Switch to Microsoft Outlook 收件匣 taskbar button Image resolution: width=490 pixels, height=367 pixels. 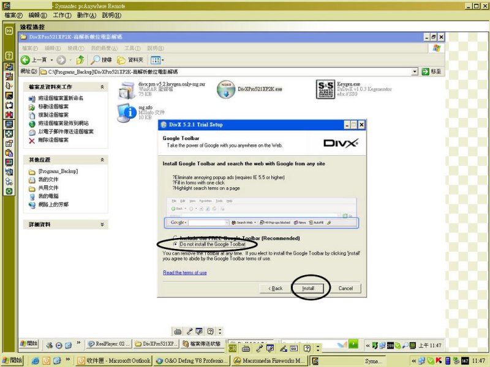[x=115, y=361]
